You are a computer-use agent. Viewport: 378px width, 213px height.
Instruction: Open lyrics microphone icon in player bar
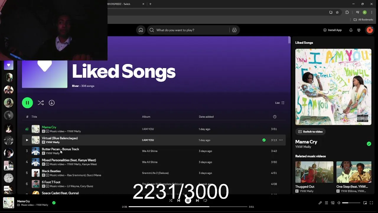320,203
